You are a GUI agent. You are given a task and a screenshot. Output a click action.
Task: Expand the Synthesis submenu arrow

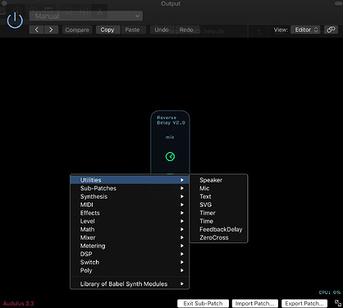point(182,196)
